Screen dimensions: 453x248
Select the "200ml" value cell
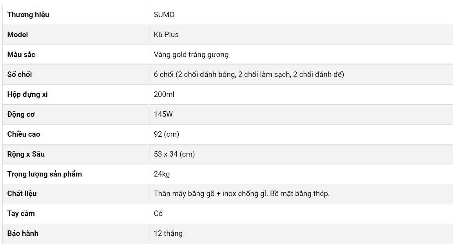[164, 95]
